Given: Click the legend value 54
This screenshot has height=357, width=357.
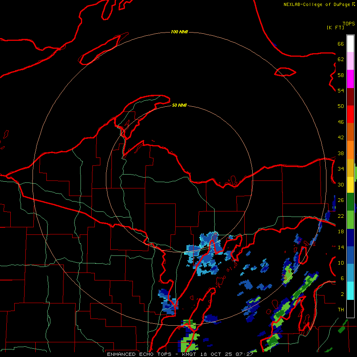Looking at the screenshot, I should pos(341,90).
